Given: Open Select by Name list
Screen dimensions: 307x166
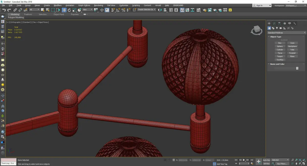Looking at the screenshot, I should coord(48,10).
